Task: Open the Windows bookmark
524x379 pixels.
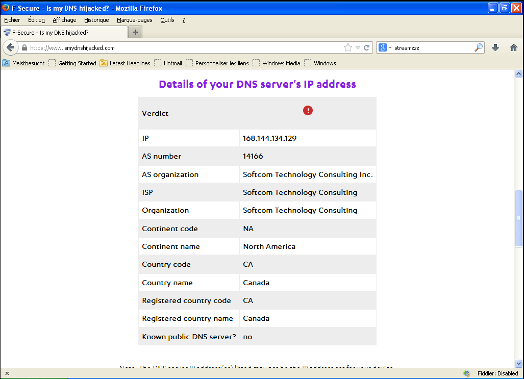Action: [x=320, y=63]
